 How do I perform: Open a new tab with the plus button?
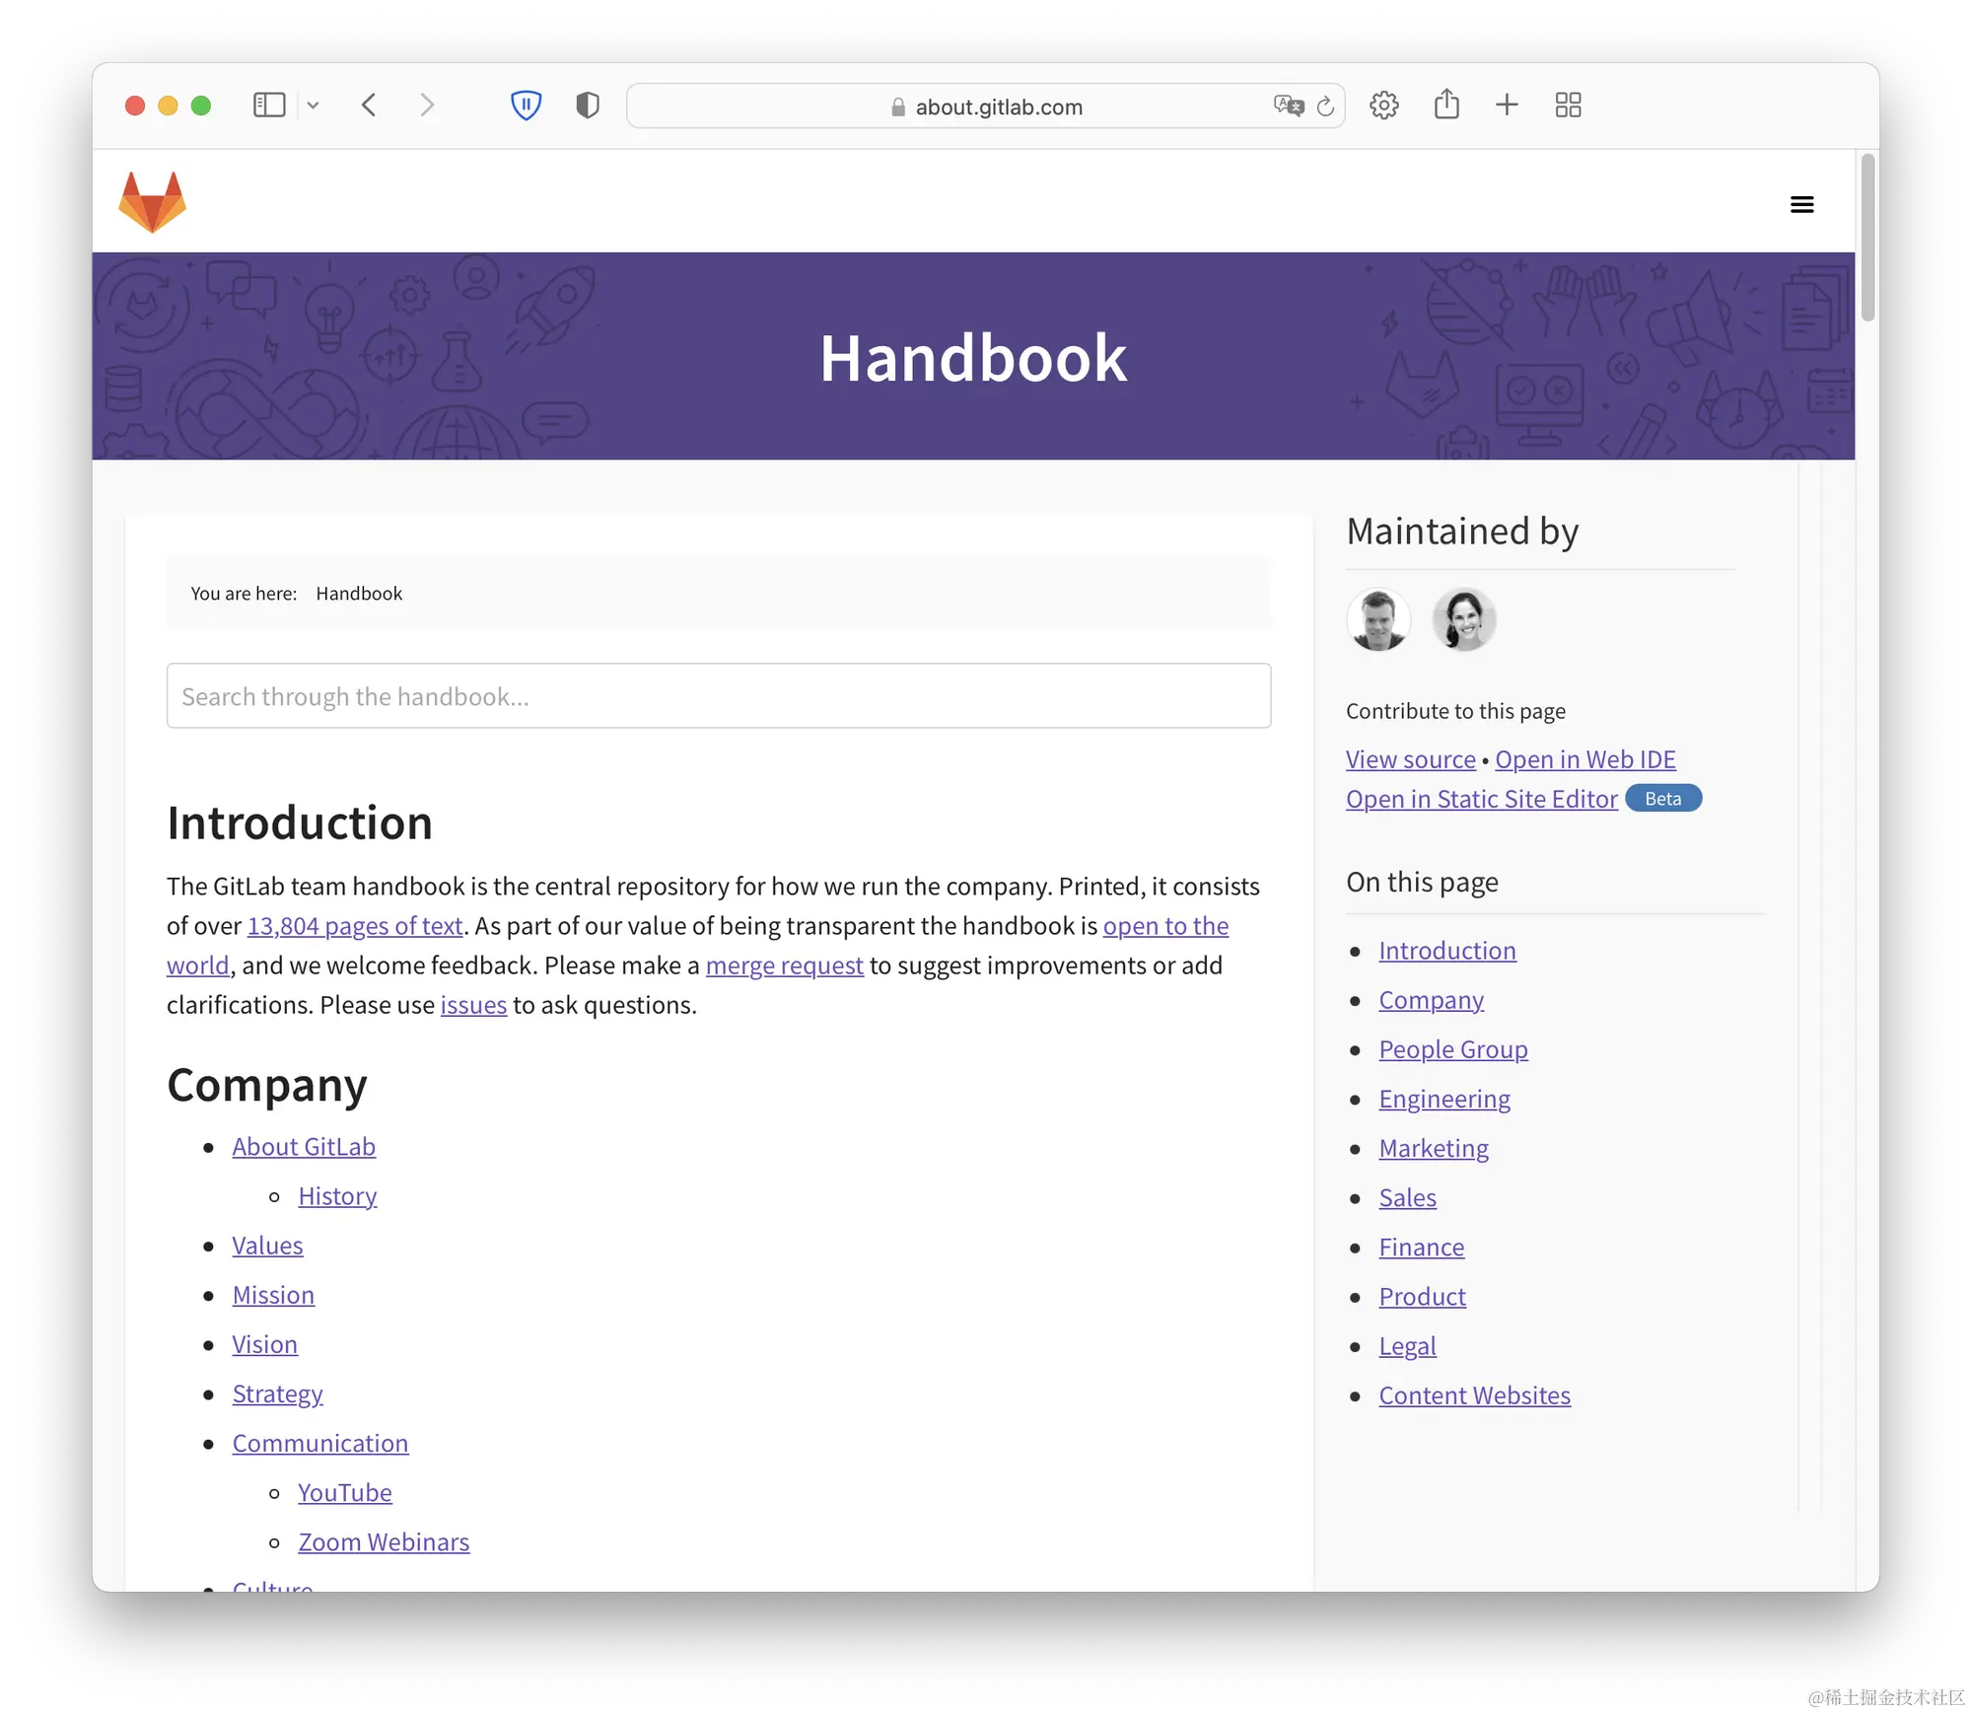(x=1506, y=105)
